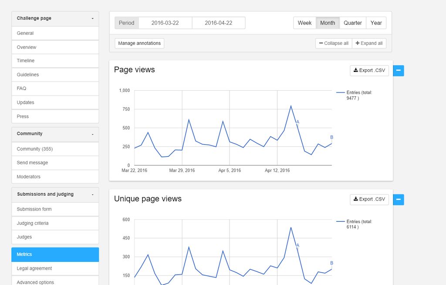Edit the end date 2016-04-22

pos(219,23)
